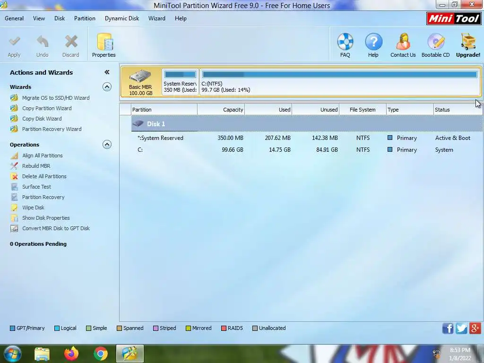Open the View menu
This screenshot has height=363, width=484.
pyautogui.click(x=39, y=18)
